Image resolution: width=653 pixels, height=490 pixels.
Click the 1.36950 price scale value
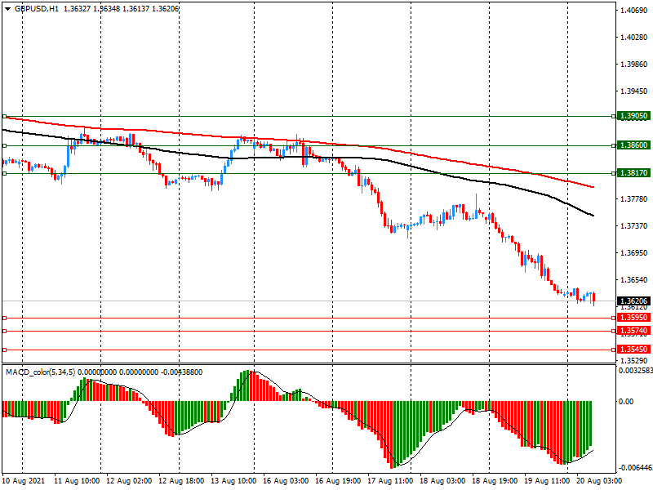pyautogui.click(x=634, y=253)
